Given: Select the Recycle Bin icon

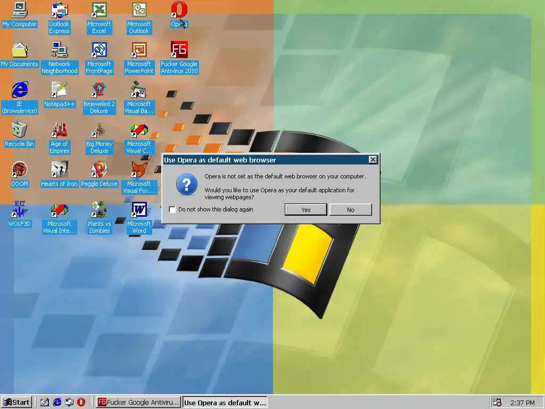Looking at the screenshot, I should tap(20, 135).
